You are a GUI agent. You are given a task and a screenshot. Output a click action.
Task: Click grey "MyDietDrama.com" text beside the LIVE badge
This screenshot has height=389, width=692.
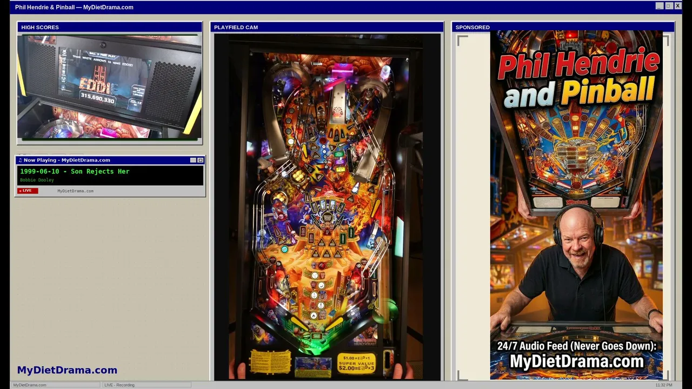point(75,191)
